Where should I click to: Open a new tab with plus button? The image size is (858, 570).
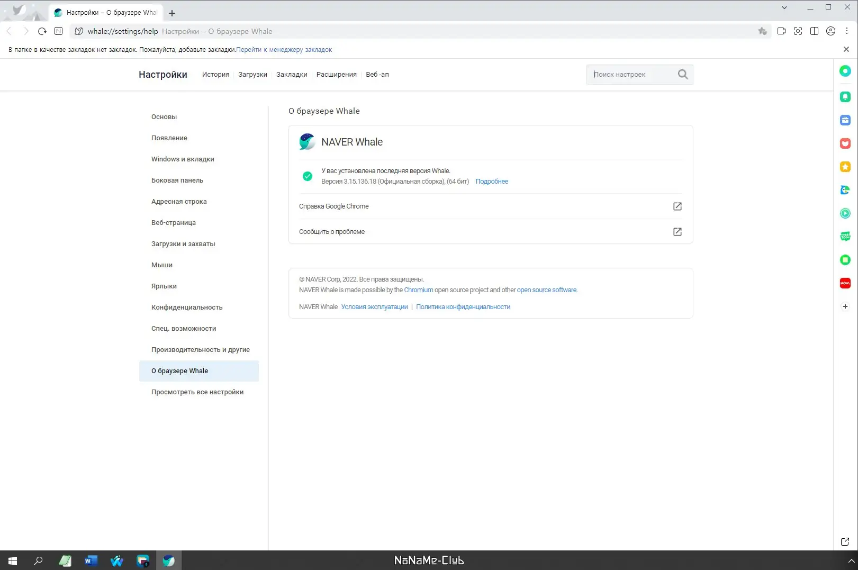(x=172, y=13)
